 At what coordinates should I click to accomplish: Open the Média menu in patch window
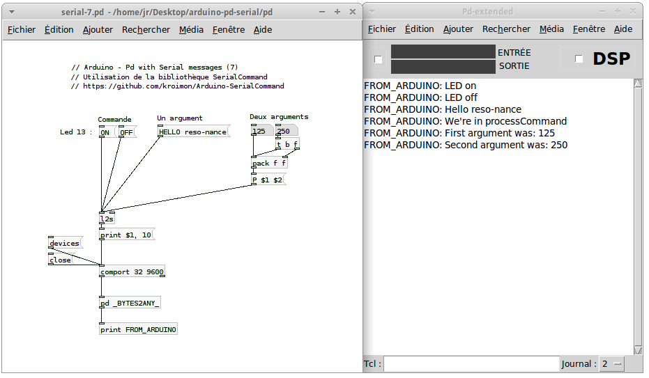click(191, 30)
